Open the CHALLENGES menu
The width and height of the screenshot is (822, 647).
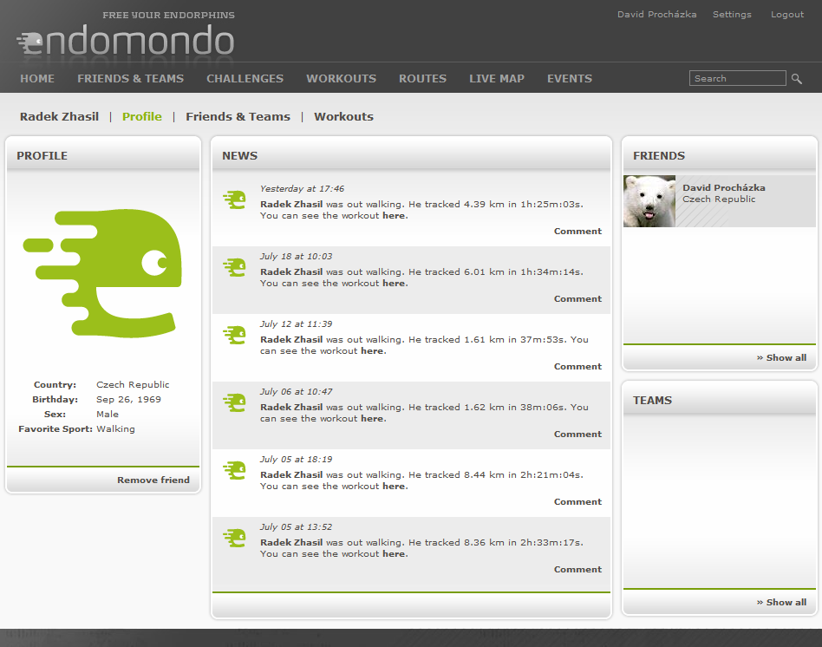point(245,79)
